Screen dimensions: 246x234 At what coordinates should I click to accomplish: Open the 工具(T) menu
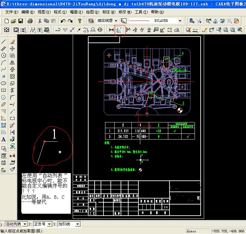141,12
